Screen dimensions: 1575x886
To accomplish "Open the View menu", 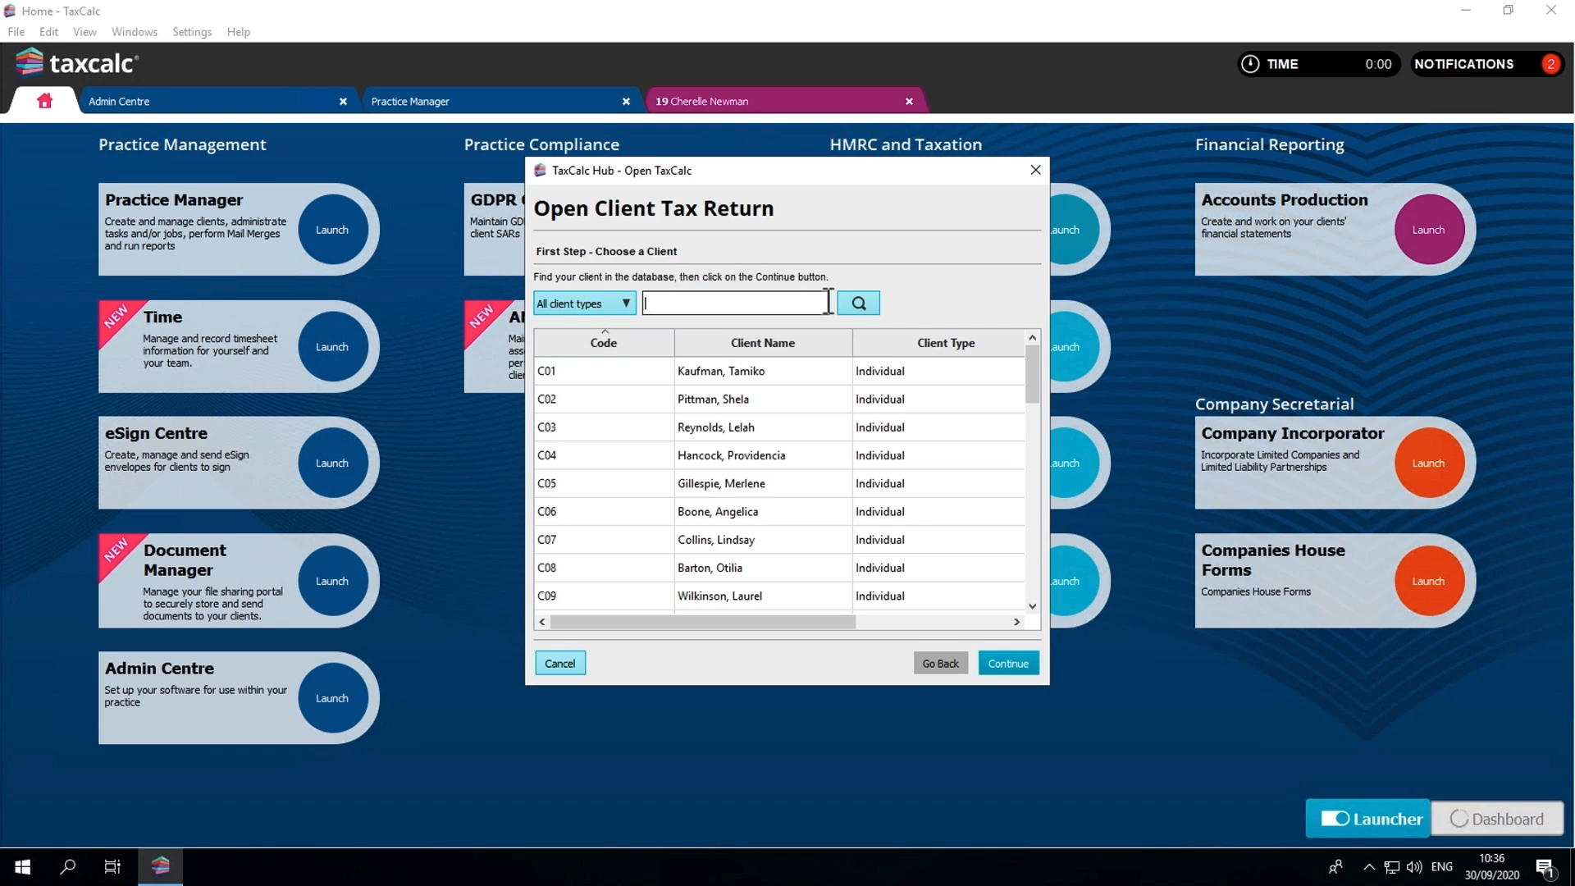I will (x=84, y=32).
